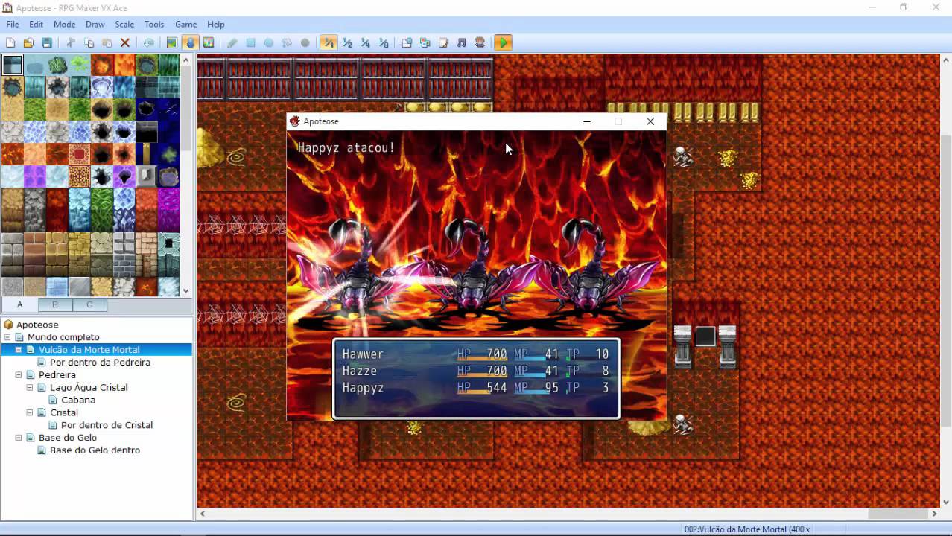Click the red X Delete icon
The image size is (952, 536).
point(125,42)
